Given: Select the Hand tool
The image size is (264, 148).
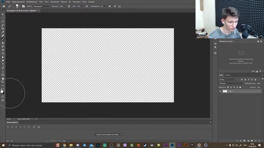Looking at the screenshot, I should [x=3, y=79].
